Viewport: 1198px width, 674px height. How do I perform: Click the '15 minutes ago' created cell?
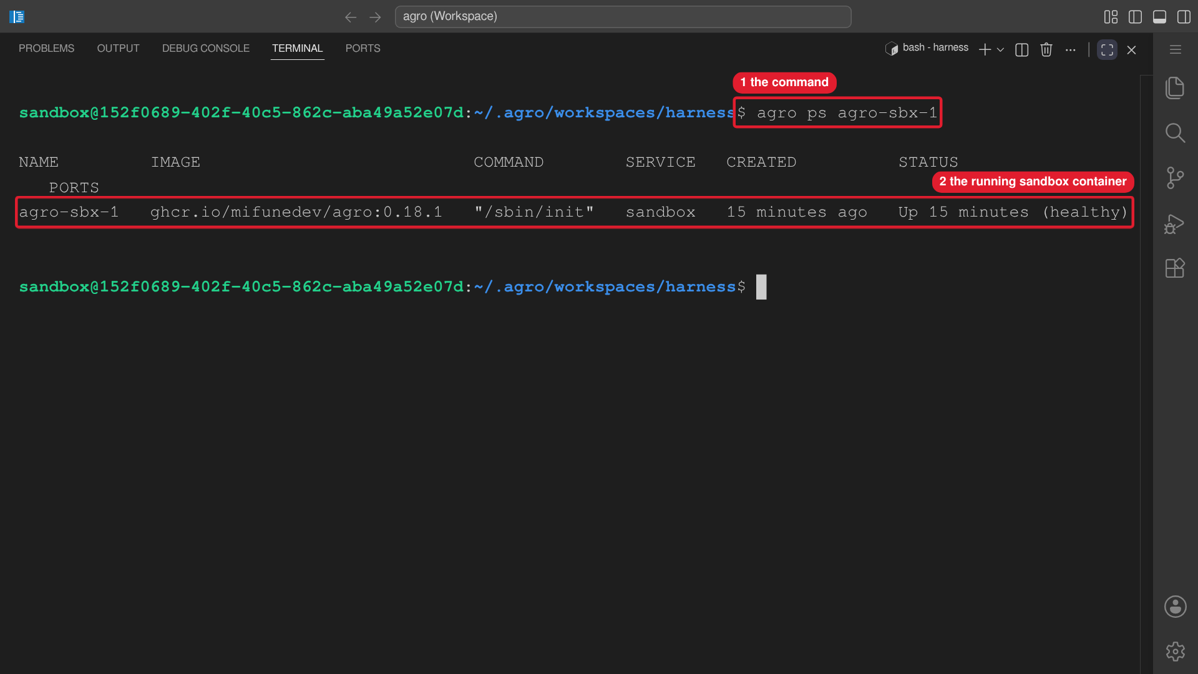797,212
